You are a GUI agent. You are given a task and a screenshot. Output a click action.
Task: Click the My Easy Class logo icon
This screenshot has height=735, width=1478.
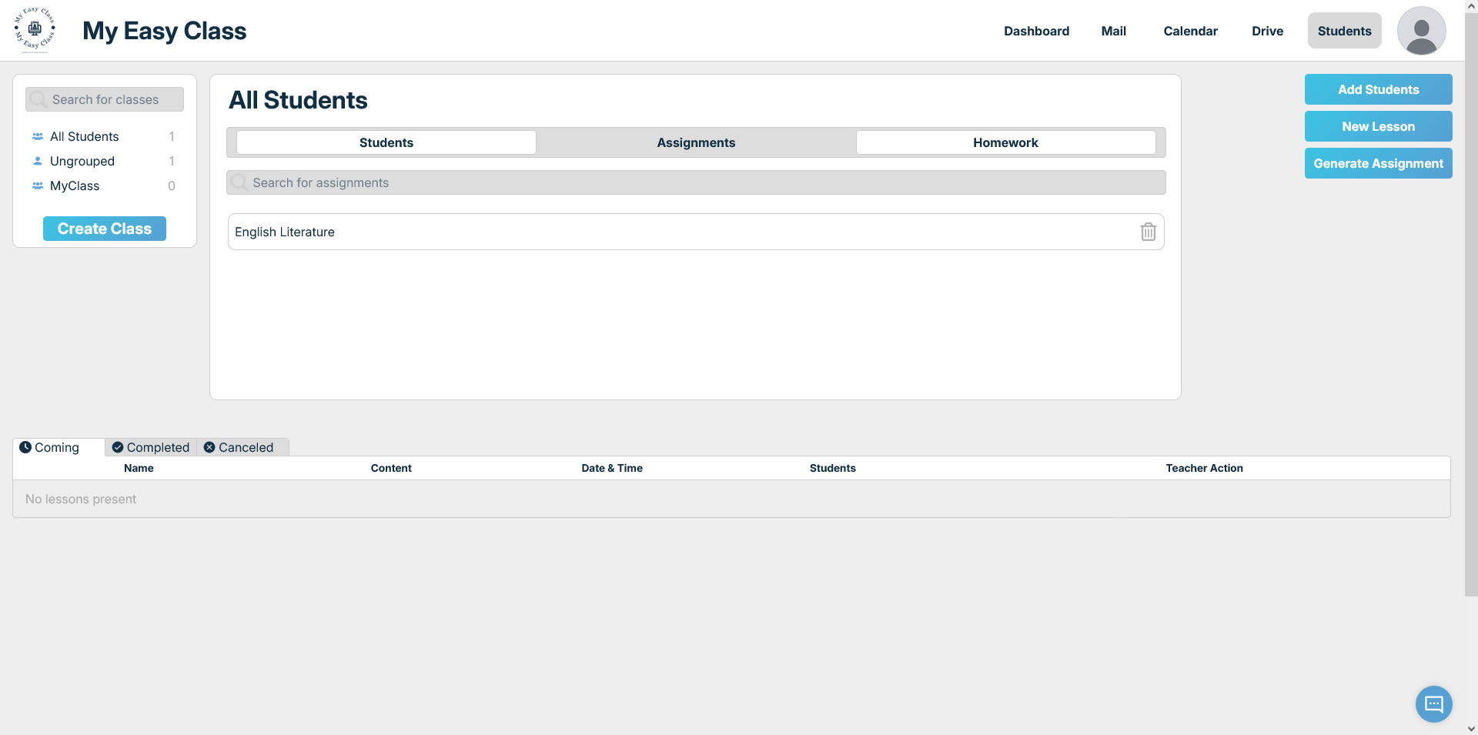(x=35, y=30)
